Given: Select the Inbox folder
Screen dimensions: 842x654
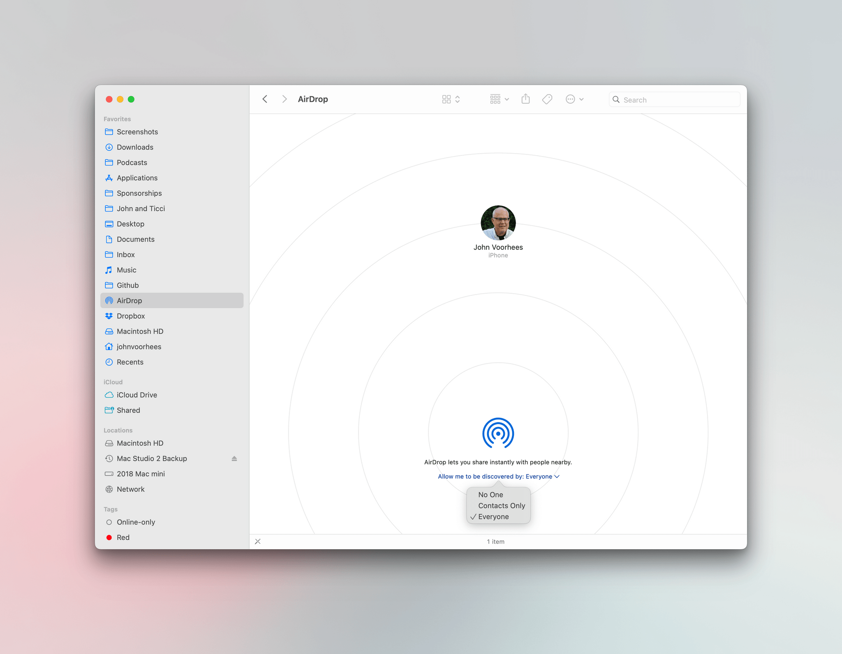Looking at the screenshot, I should coord(172,254).
